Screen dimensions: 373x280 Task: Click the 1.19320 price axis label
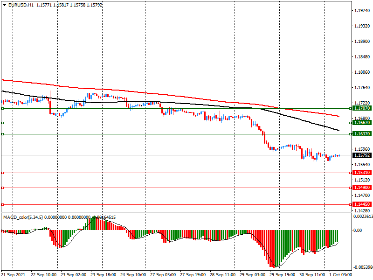[x=362, y=26]
